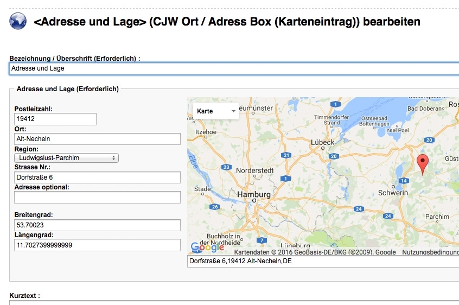The image size is (459, 305).
Task: Click the Breitengrad field with 53.70023
Action: (x=97, y=225)
